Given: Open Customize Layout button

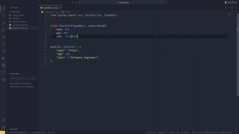Looking at the screenshot, I should [x=236, y=3].
